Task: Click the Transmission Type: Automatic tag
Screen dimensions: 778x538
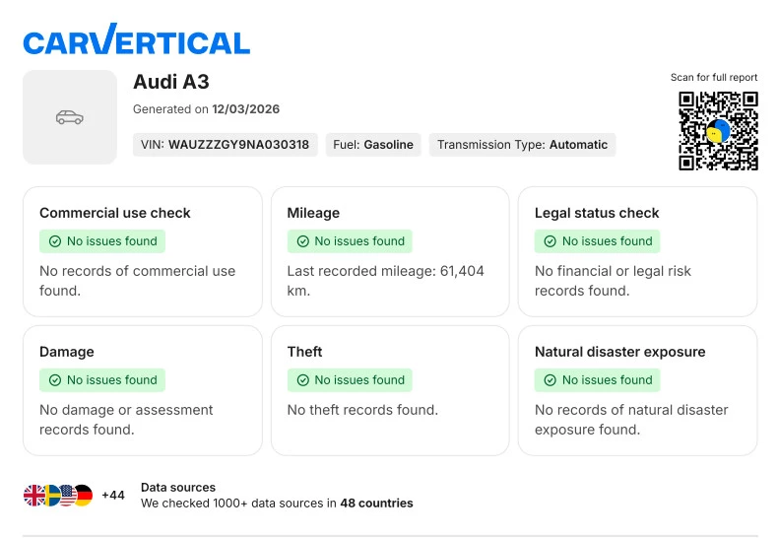Action: click(522, 145)
